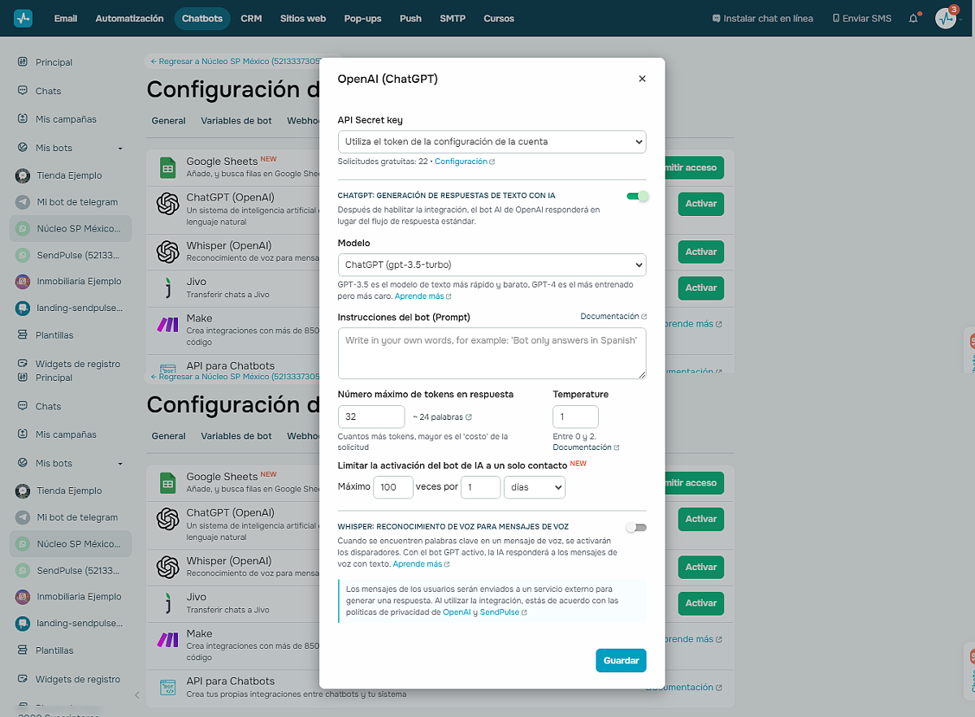Screen dimensions: 975x717
Task: Open the Modelo dropdown (gpt-3.5-turbo)
Action: 492,265
